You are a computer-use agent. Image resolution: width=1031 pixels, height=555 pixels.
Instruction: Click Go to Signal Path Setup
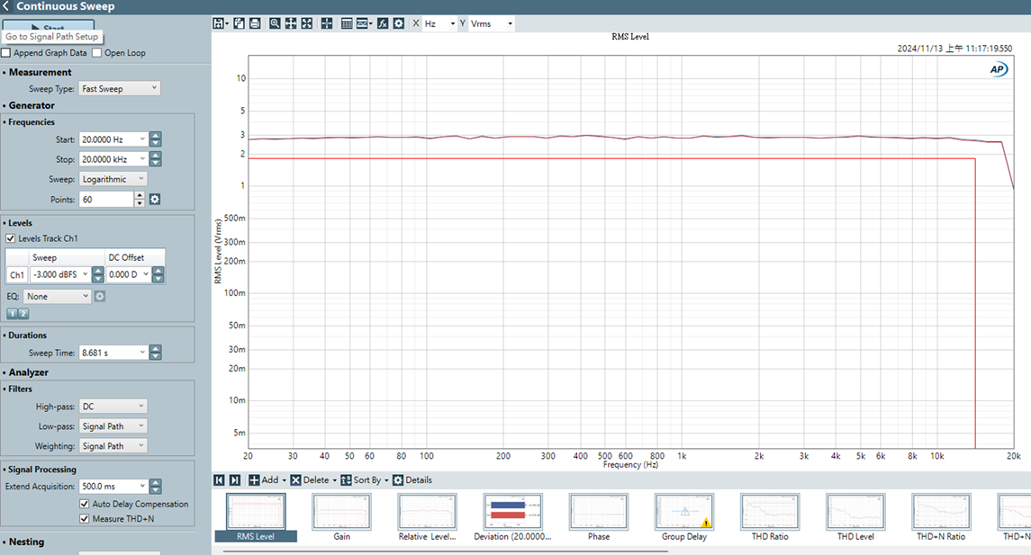point(52,37)
